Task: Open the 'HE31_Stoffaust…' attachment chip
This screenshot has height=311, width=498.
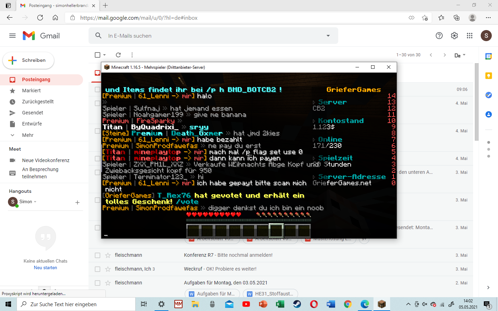Action: coord(270,294)
